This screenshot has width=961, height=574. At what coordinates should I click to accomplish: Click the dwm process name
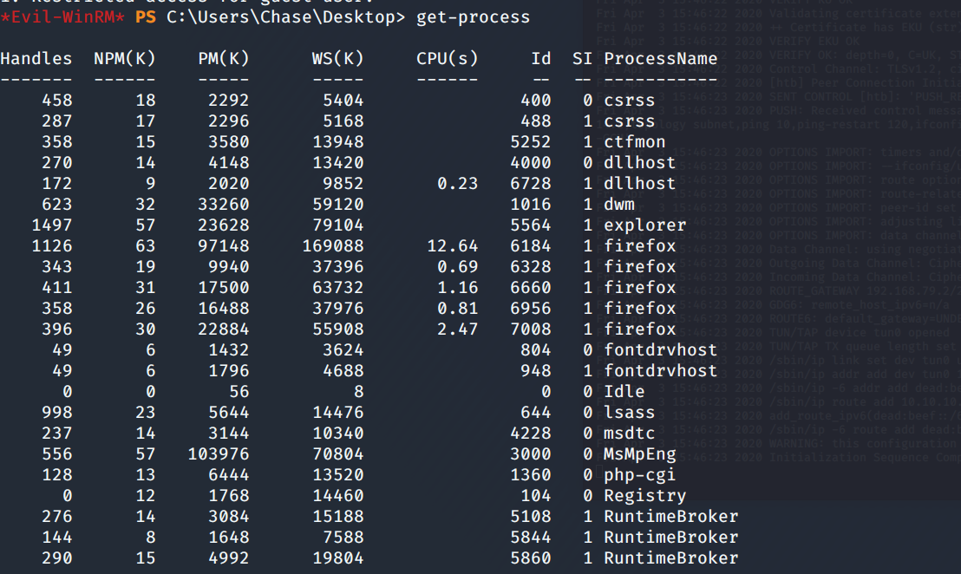[x=619, y=205]
